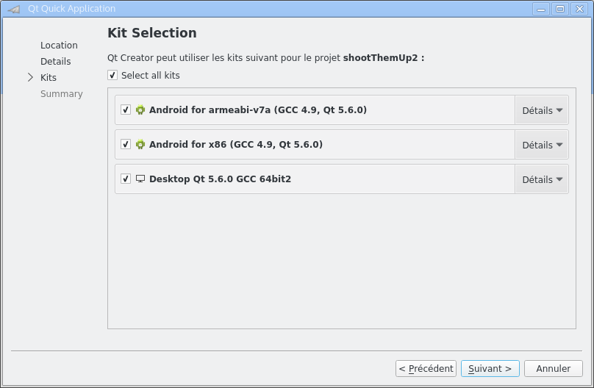The width and height of the screenshot is (594, 388).
Task: Select the Details step in the sidebar
Action: click(56, 62)
